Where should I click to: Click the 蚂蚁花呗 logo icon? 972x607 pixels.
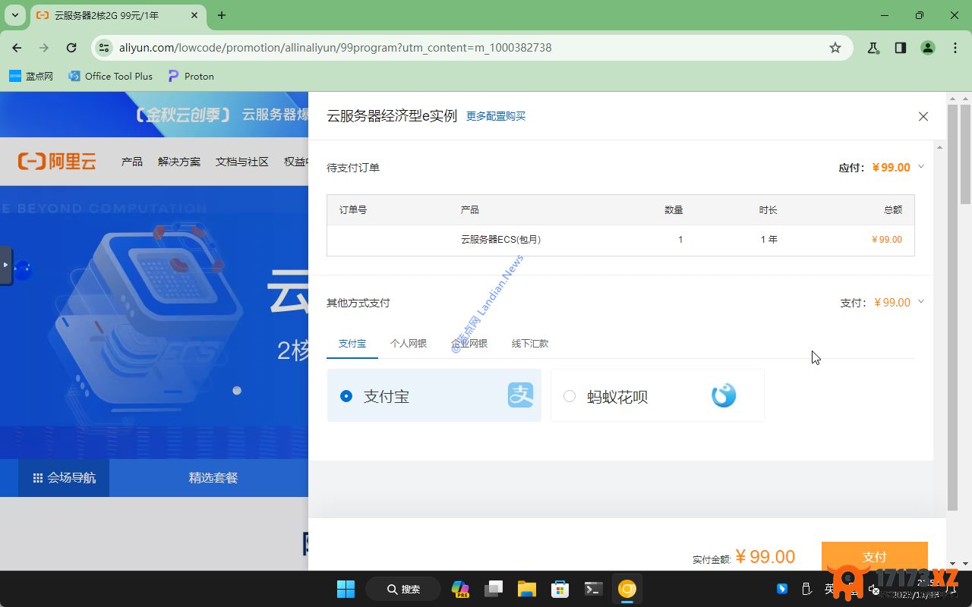tap(724, 395)
